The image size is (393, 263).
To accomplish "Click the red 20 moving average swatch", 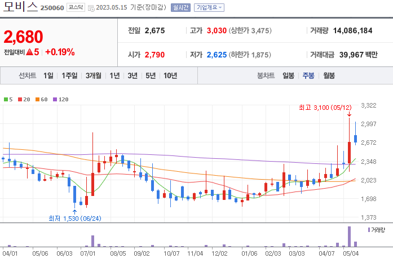I will 20,100.
